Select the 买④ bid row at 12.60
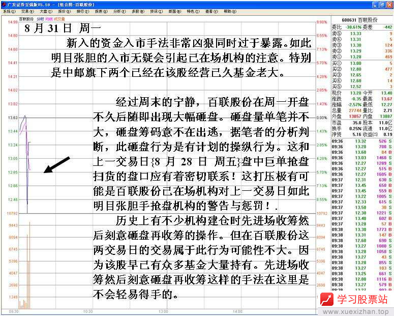The image size is (394, 316). pyautogui.click(x=362, y=80)
